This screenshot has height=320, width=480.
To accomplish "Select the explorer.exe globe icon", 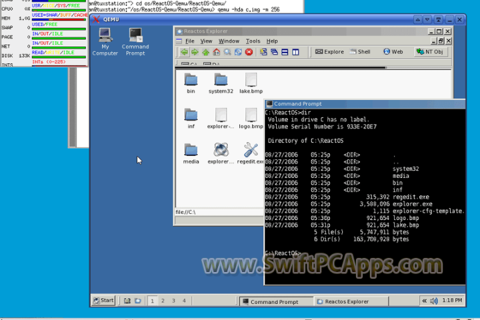I will tap(221, 154).
